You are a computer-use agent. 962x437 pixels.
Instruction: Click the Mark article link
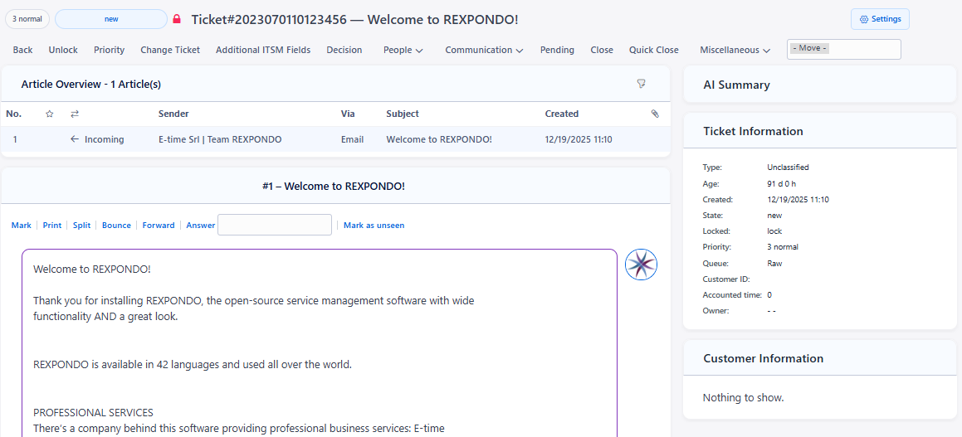[22, 225]
